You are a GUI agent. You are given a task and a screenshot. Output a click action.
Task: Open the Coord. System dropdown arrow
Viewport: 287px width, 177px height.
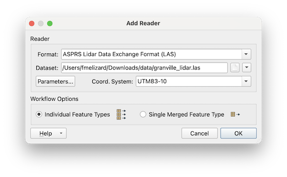[x=246, y=81]
